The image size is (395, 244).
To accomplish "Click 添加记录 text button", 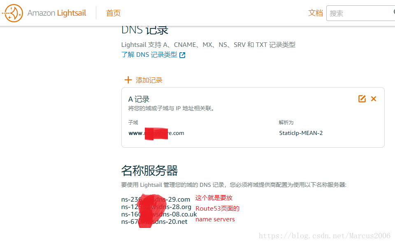I will [149, 80].
